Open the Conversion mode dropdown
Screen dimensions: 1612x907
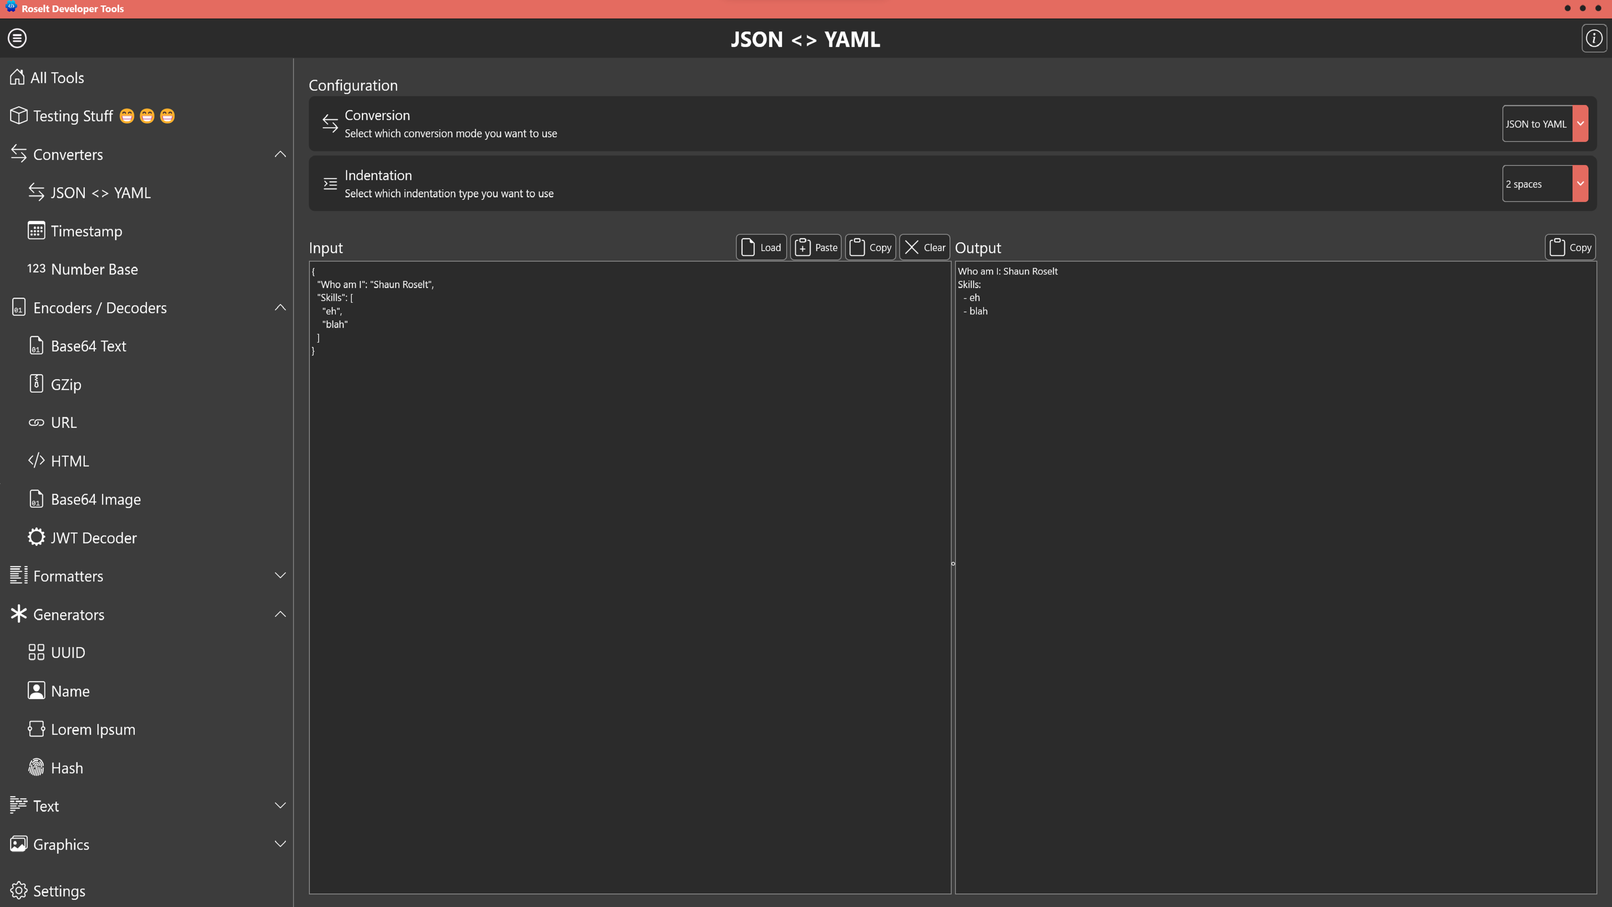pyautogui.click(x=1544, y=123)
